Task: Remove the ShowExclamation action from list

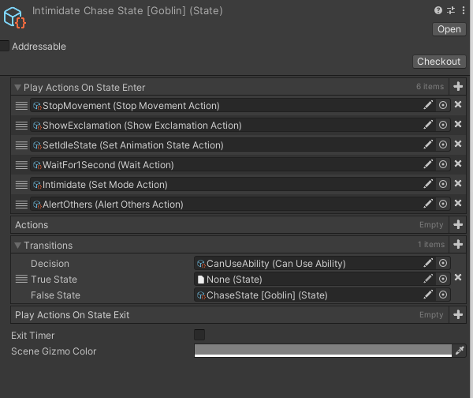Action: click(x=458, y=126)
